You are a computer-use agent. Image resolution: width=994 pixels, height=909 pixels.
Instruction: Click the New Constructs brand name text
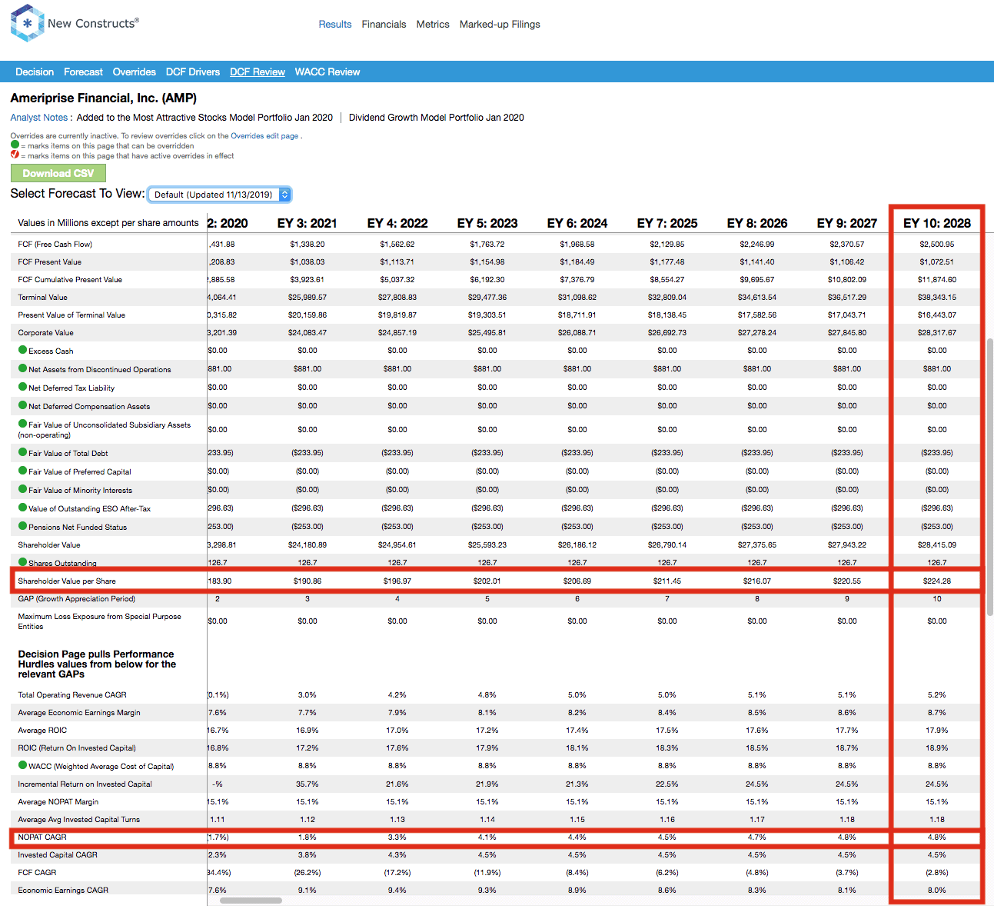tap(93, 23)
